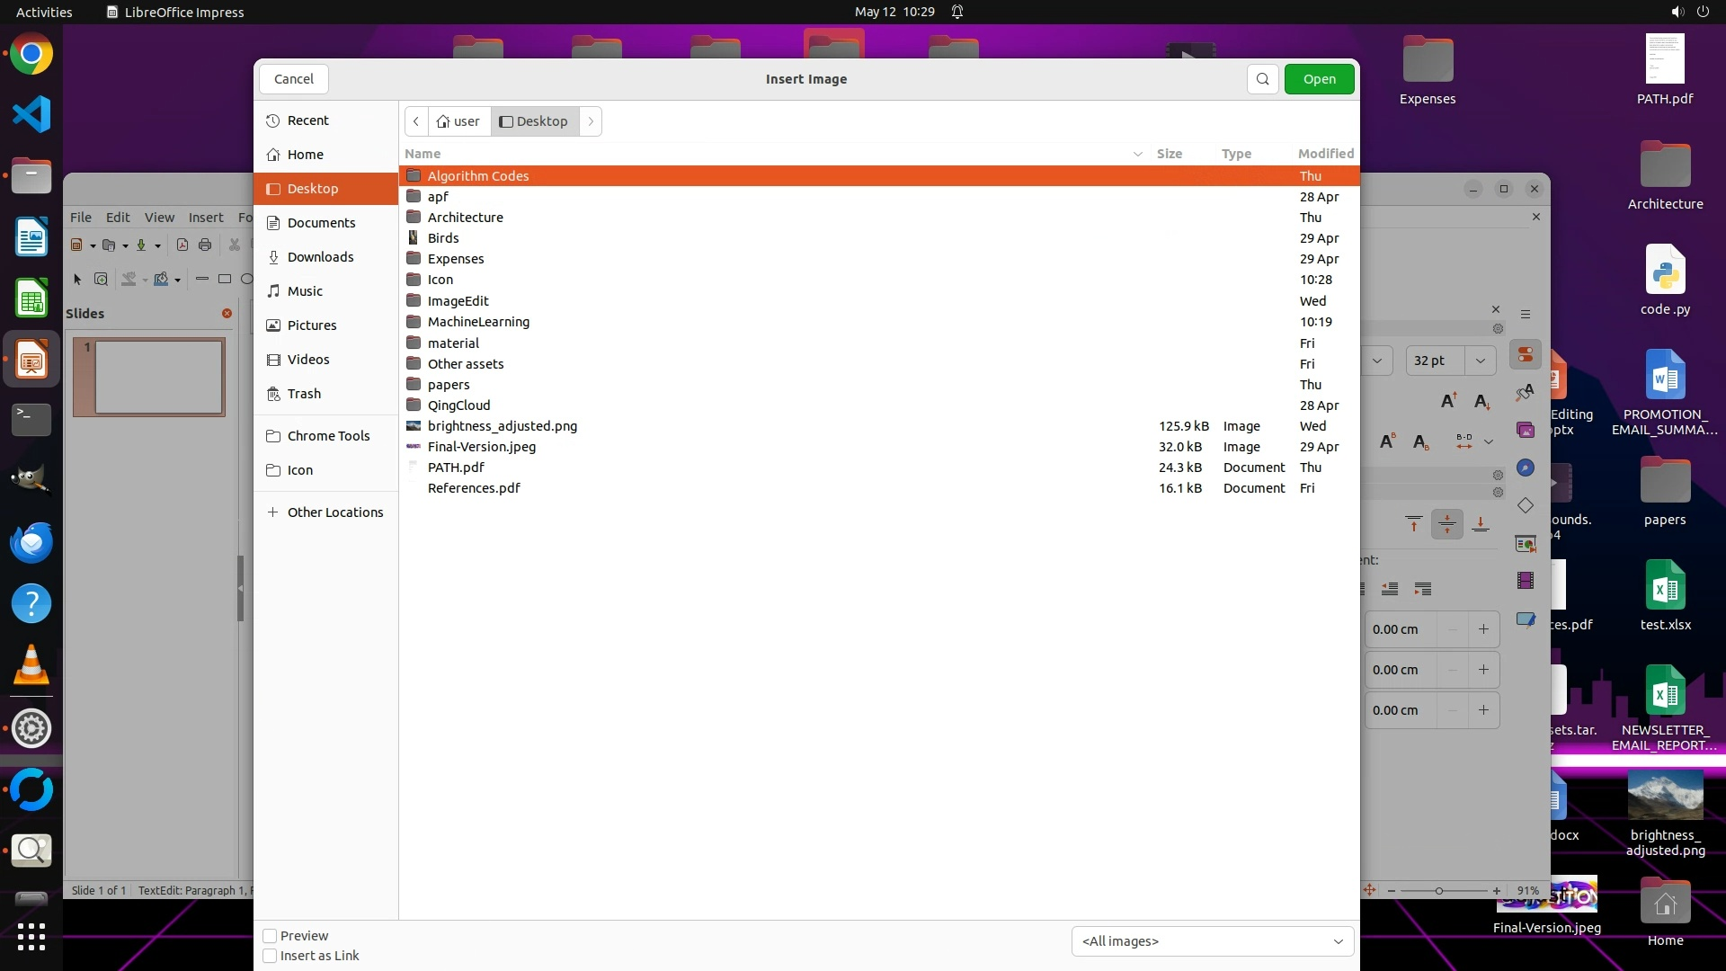This screenshot has width=1726, height=971.
Task: Check the Insert as Link option
Action: (270, 956)
